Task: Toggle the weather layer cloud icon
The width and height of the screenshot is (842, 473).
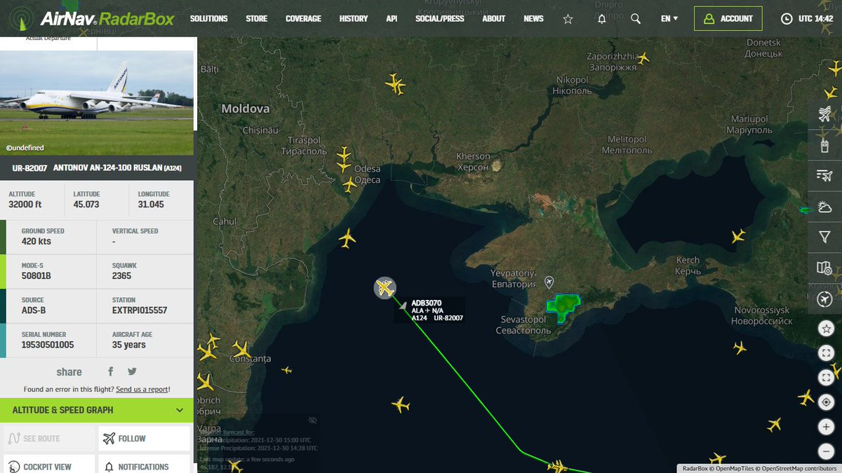Action: (x=824, y=207)
